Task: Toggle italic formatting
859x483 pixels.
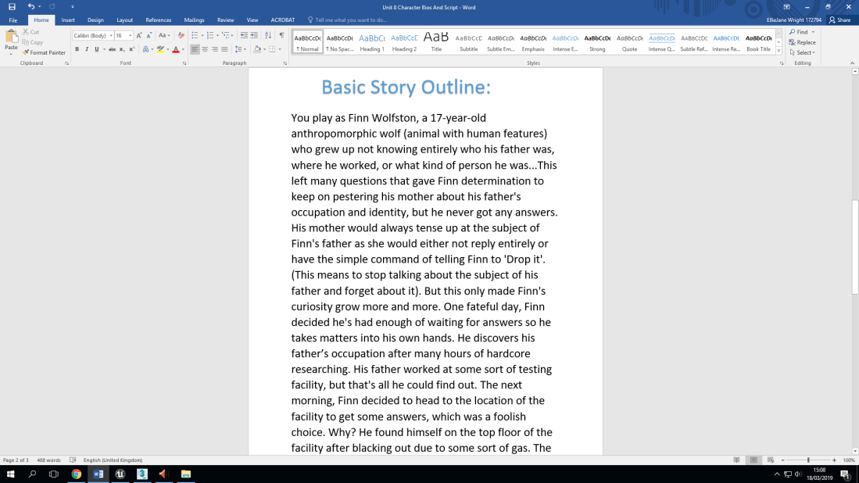Action: click(x=87, y=49)
